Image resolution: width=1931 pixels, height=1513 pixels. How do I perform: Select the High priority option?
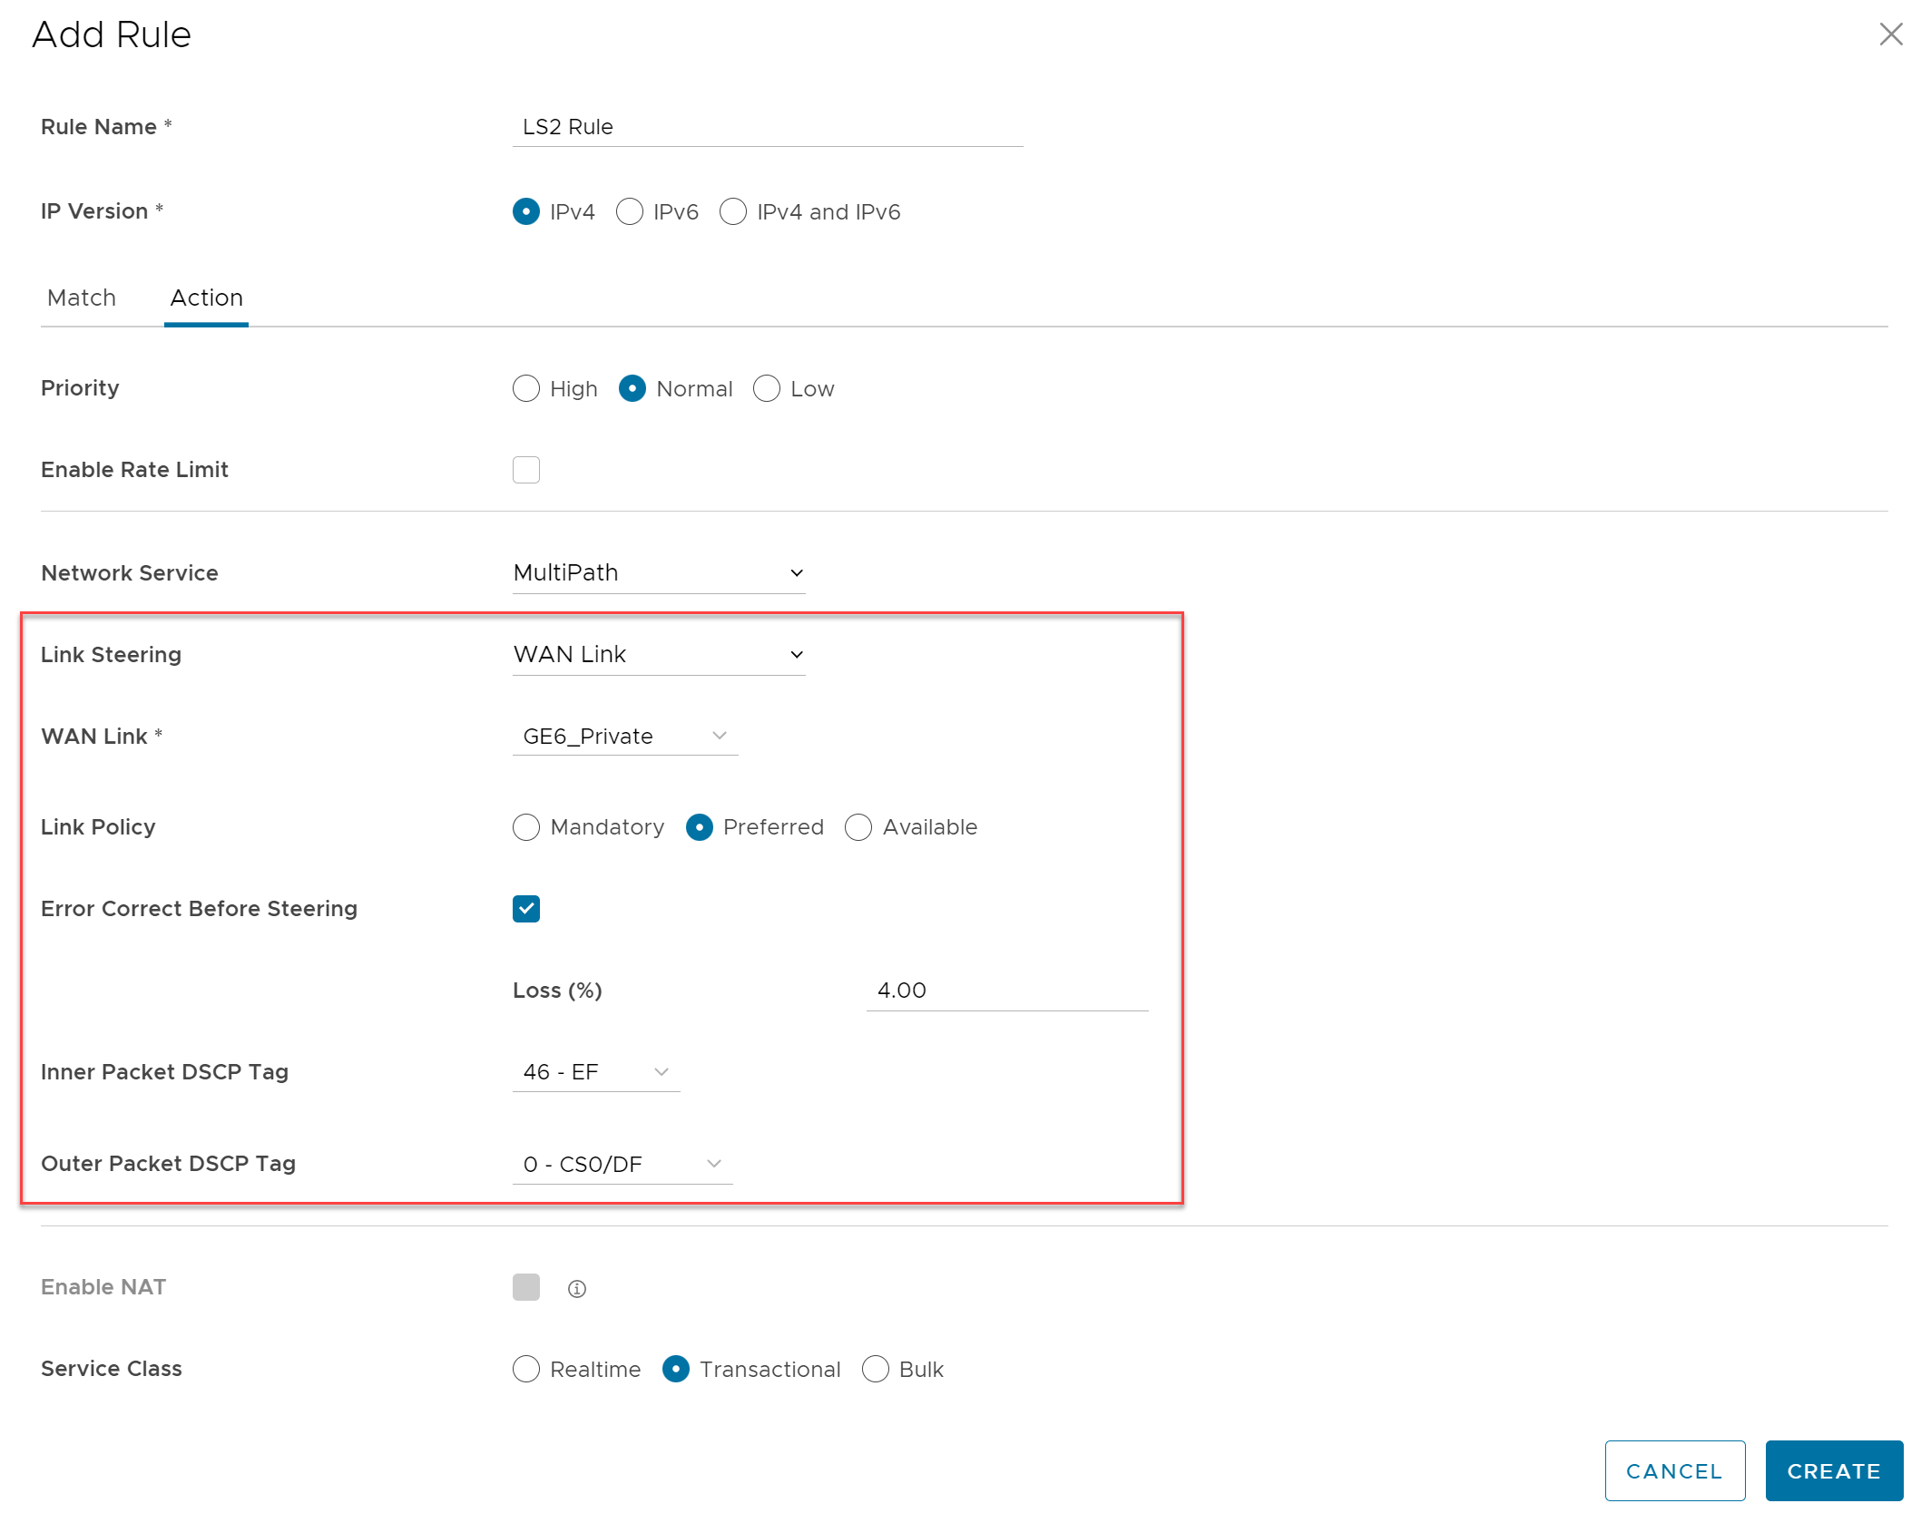click(526, 388)
